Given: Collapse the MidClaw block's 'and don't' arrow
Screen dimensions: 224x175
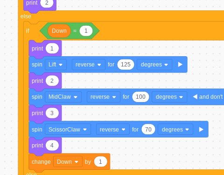Looking at the screenshot, I should click(195, 97).
